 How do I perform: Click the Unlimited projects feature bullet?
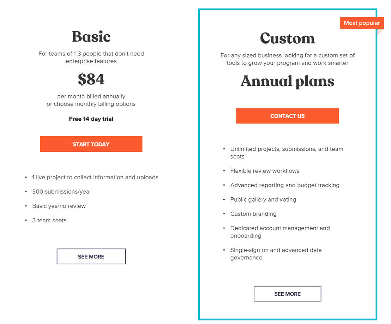287,152
